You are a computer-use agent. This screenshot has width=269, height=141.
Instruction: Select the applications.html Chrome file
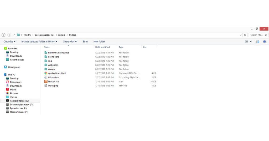coord(56,73)
